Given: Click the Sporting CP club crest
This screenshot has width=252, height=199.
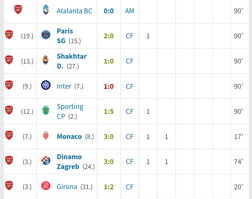Looking at the screenshot, I should [46, 110].
